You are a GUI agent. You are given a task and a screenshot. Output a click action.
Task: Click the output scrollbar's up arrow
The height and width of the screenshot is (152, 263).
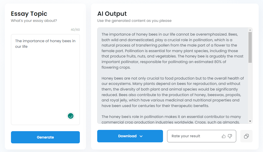point(250,30)
